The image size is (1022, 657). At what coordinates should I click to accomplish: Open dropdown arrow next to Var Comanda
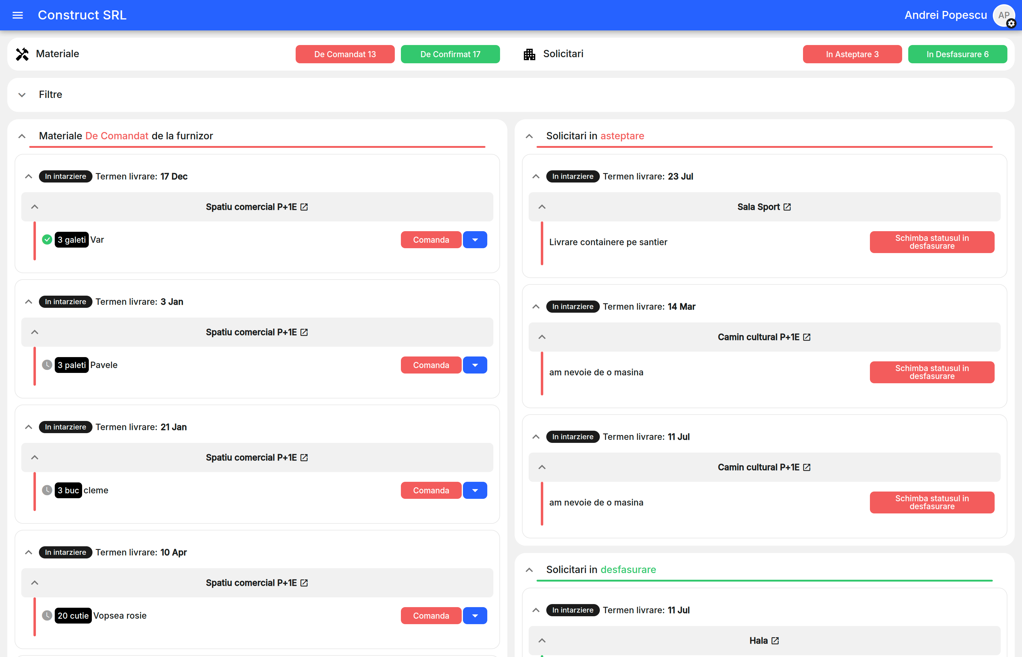tap(475, 240)
